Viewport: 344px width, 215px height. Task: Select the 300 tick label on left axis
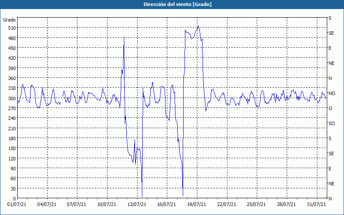[x=12, y=98]
